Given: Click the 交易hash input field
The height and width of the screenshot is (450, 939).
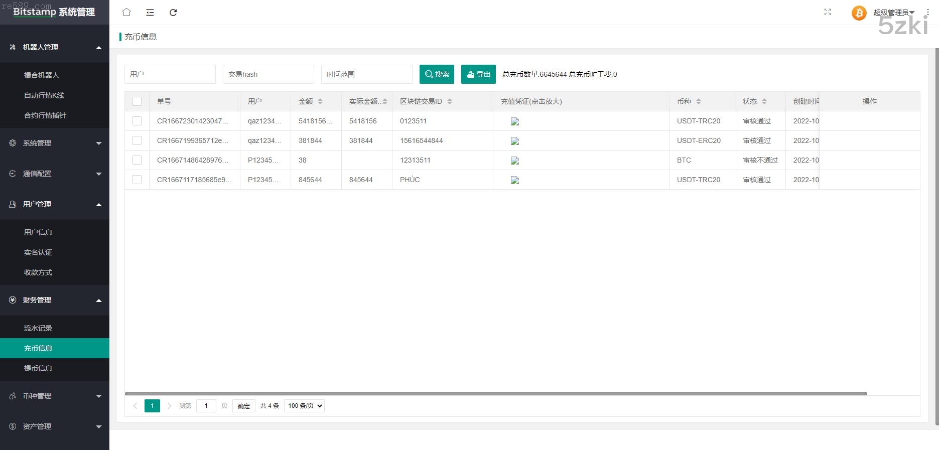Looking at the screenshot, I should (269, 74).
